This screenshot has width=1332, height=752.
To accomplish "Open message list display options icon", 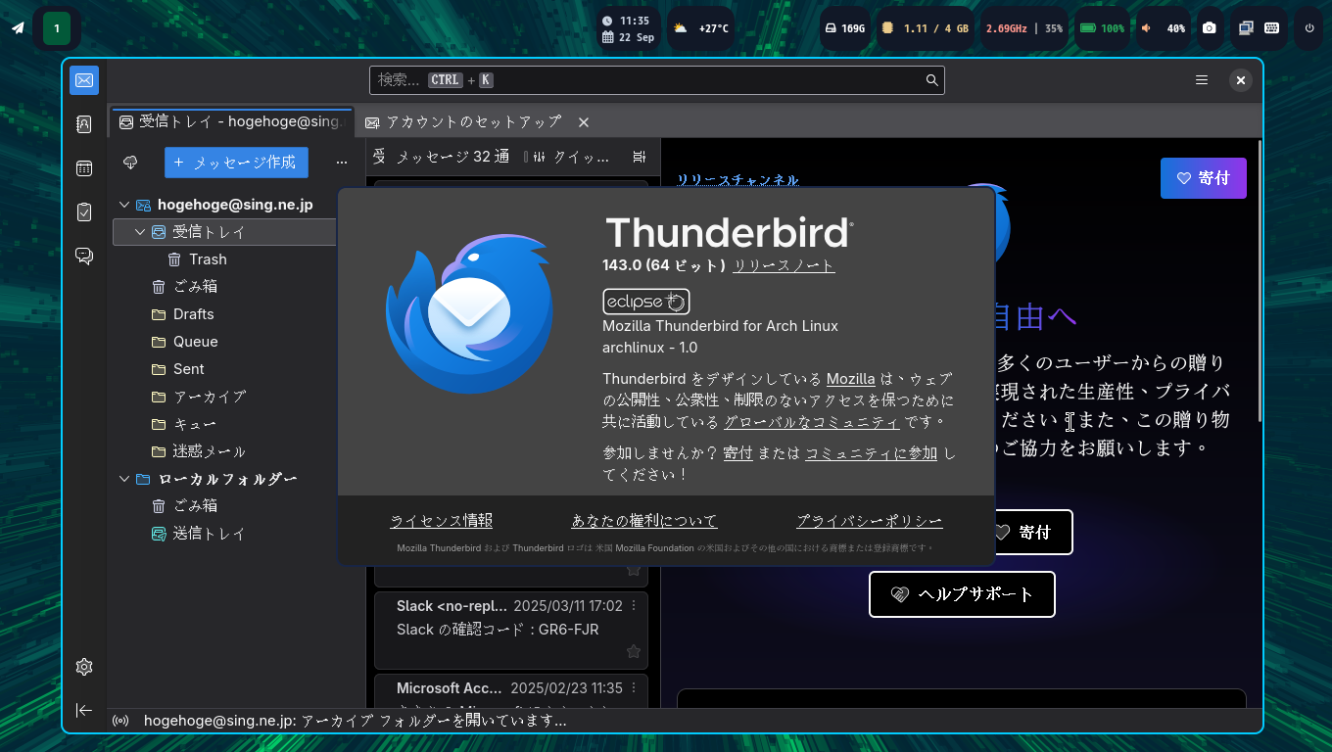I will pyautogui.click(x=640, y=157).
